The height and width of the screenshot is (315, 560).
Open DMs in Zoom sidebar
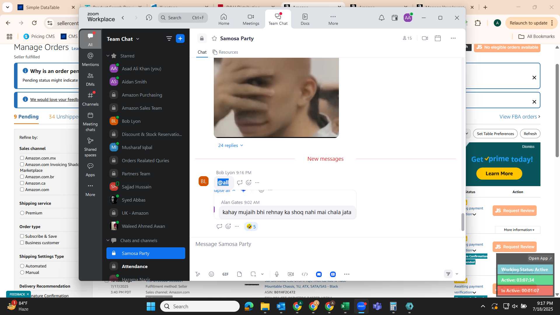(90, 79)
